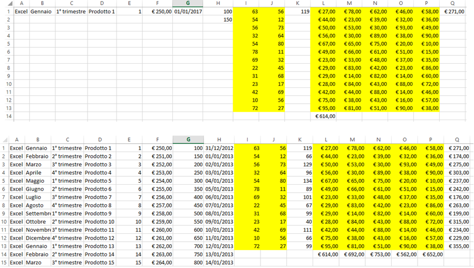The image size is (474, 268).
Task: Click the cell showing 134
Action: [x=299, y=181]
